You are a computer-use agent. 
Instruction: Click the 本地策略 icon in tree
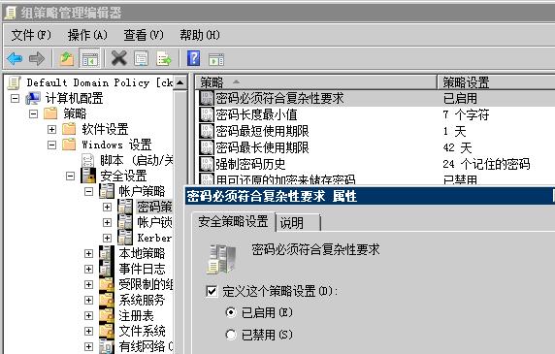(x=107, y=253)
